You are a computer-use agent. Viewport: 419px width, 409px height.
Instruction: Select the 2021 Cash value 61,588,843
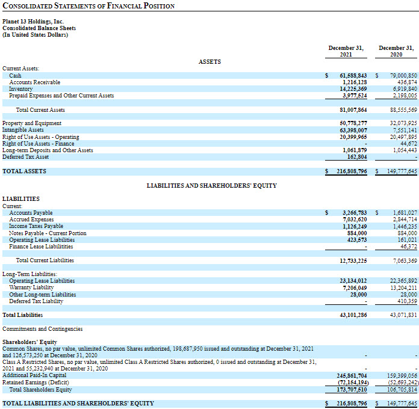(349, 76)
